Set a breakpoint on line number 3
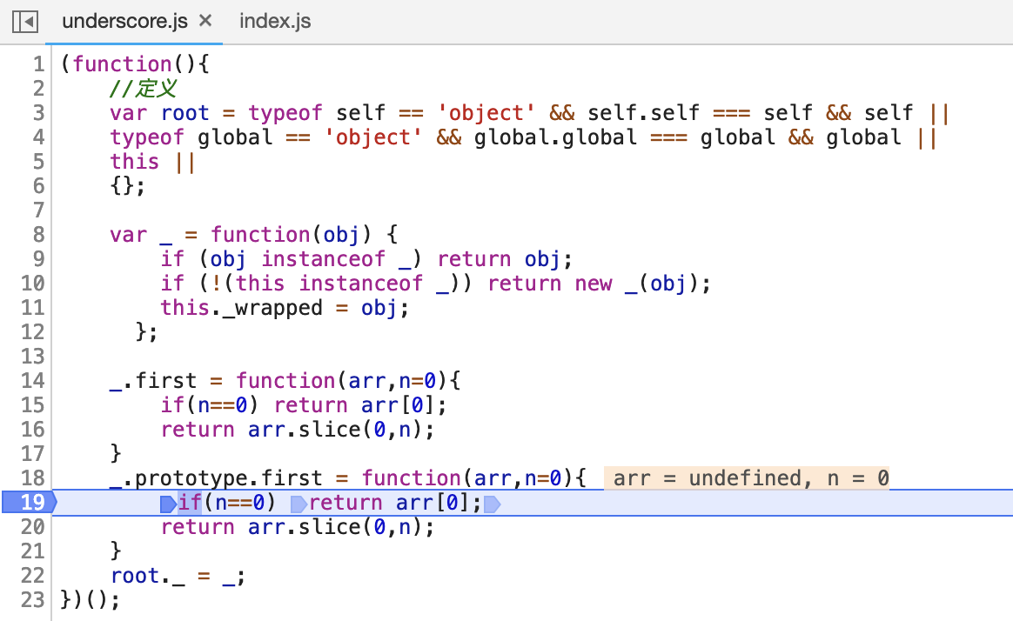 point(38,113)
